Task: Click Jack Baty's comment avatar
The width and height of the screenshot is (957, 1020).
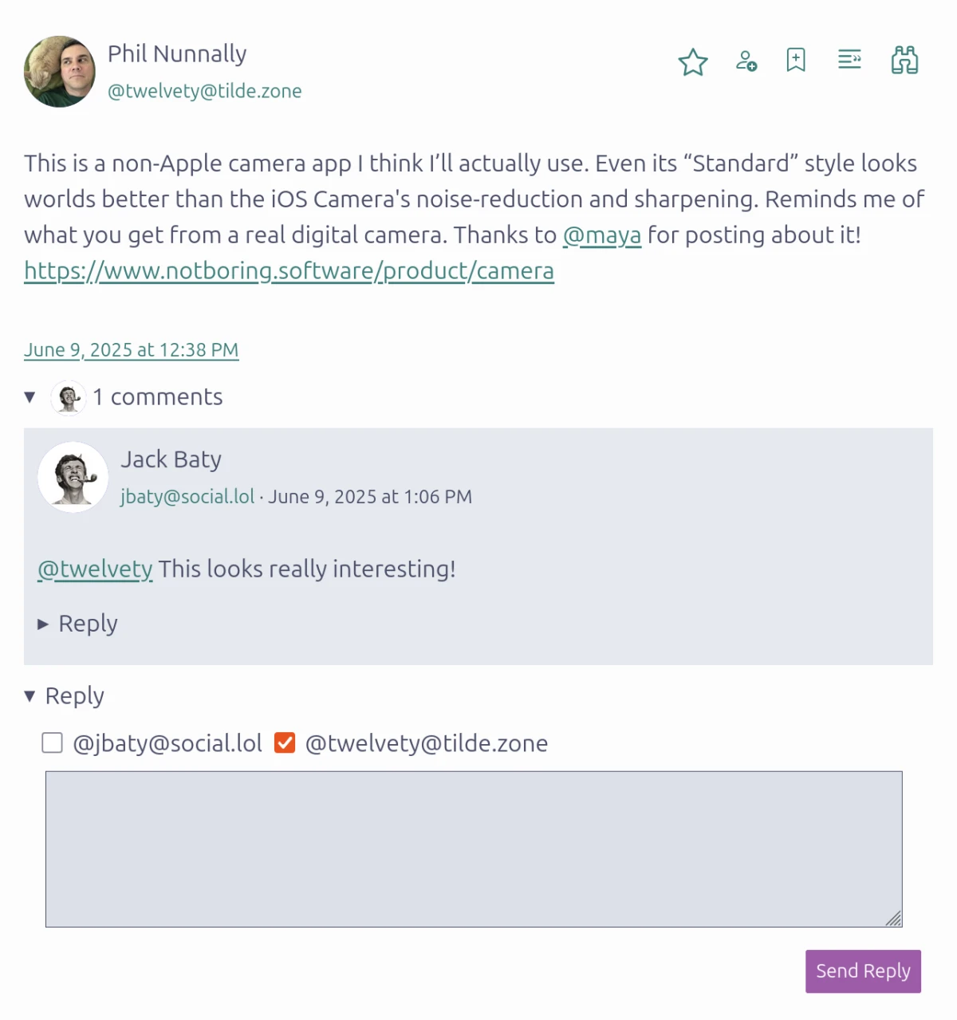Action: coord(73,477)
